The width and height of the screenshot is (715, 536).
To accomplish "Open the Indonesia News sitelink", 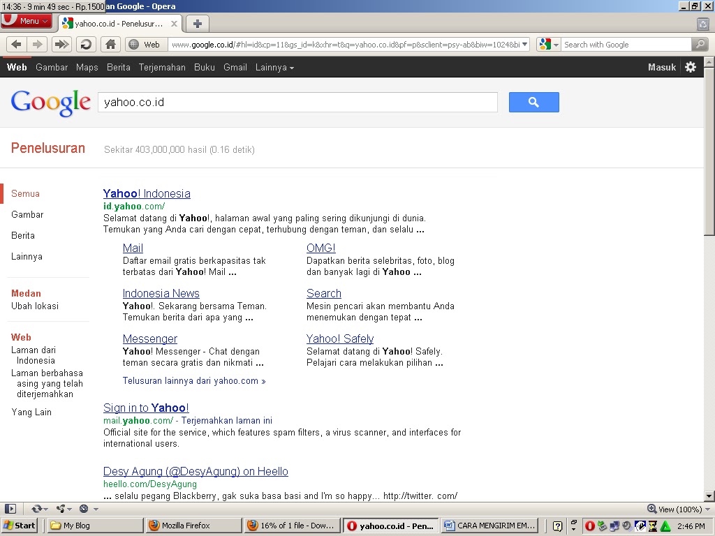I will click(x=161, y=293).
